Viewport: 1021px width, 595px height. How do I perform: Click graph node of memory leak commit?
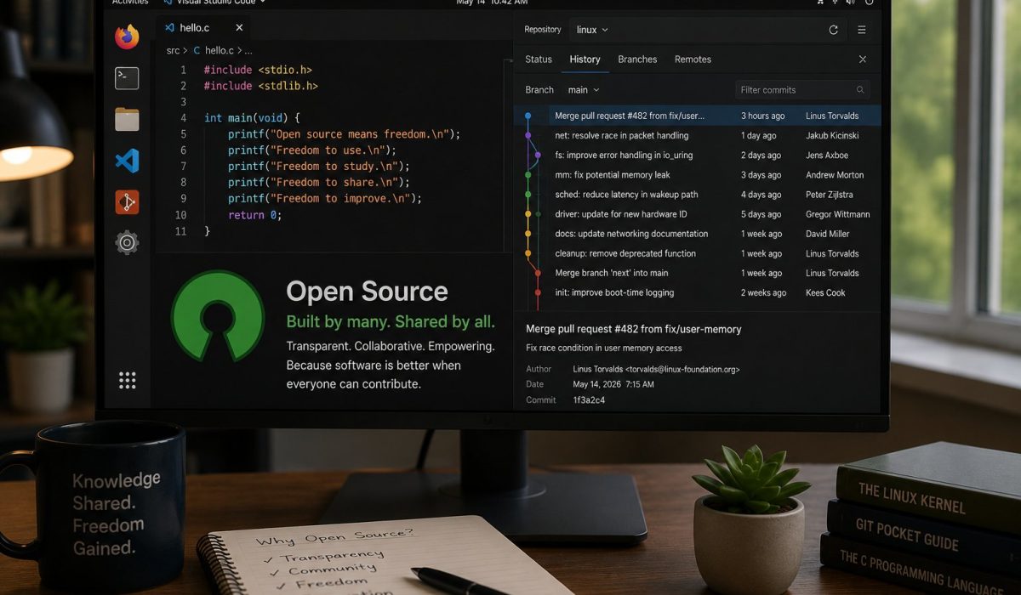pos(528,175)
